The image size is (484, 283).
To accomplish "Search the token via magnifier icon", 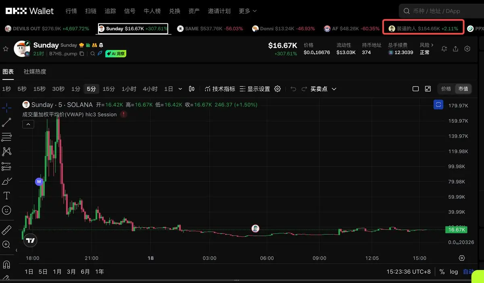I will point(93,54).
